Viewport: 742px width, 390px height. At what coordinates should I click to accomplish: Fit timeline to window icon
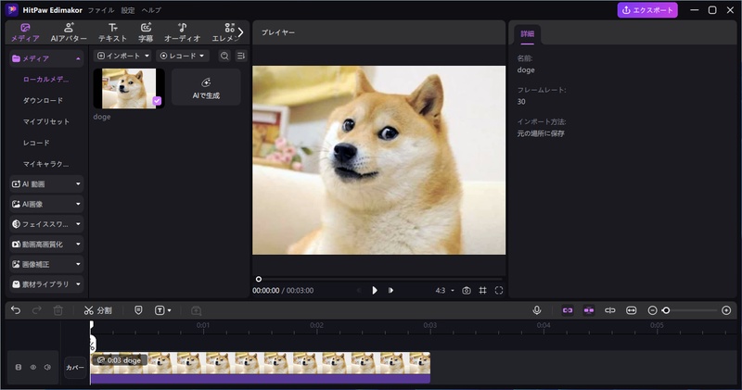tap(632, 310)
